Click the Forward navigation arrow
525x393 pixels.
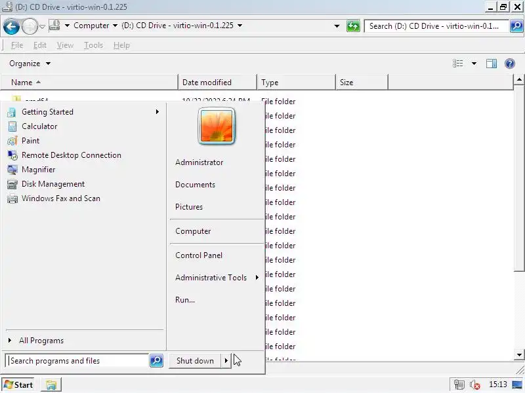pos(30,26)
